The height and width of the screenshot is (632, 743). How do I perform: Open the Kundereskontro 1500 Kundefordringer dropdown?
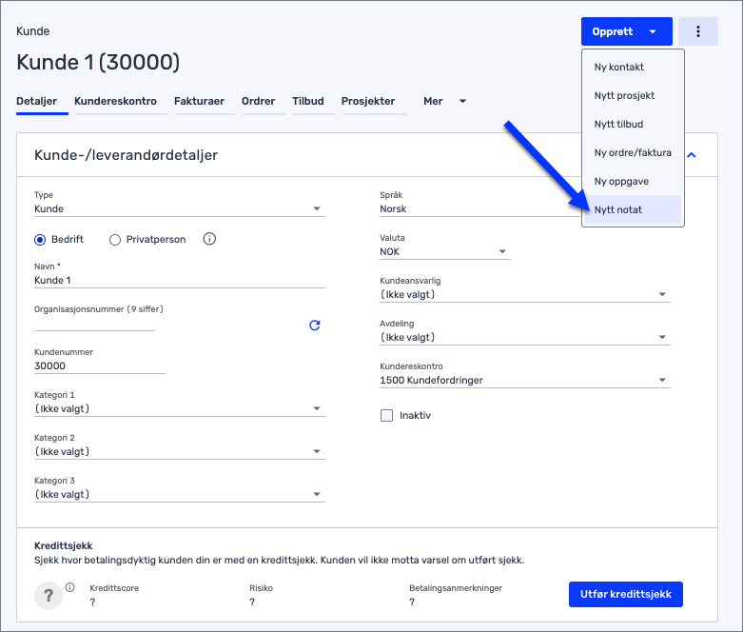[x=525, y=380]
